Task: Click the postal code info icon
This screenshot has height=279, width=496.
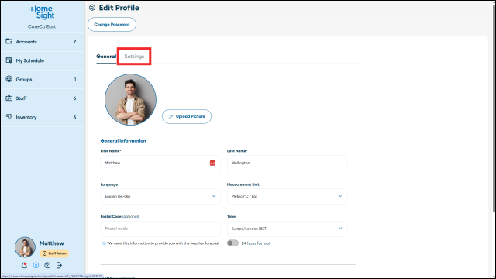Action: click(104, 243)
